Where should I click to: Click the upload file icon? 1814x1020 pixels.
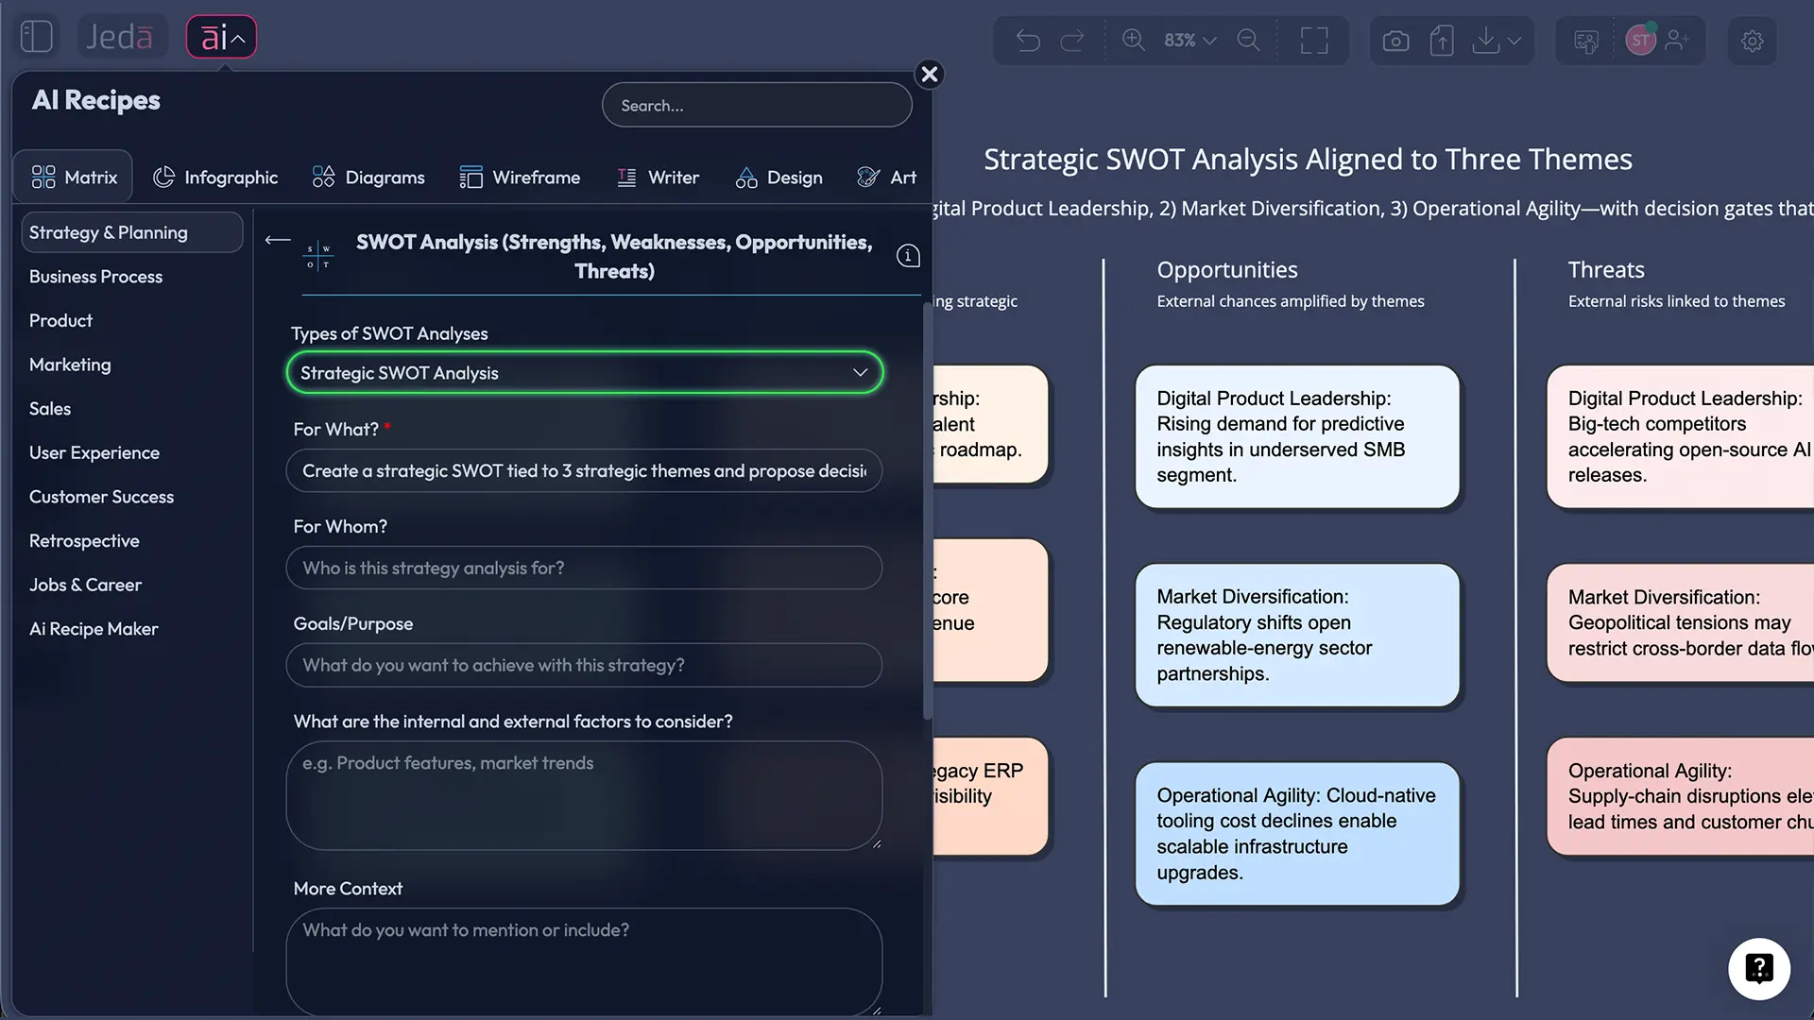(x=1441, y=41)
